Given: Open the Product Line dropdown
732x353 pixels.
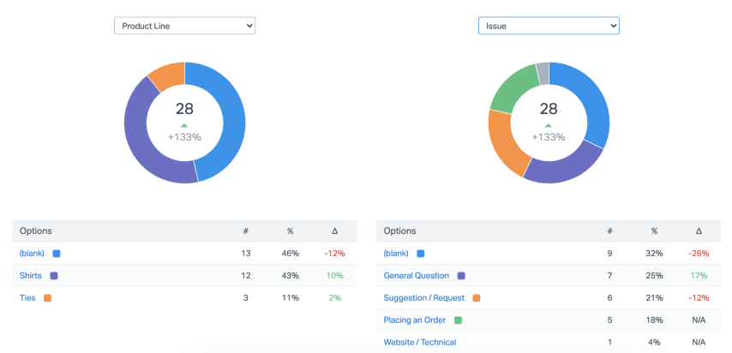Looking at the screenshot, I should click(184, 27).
